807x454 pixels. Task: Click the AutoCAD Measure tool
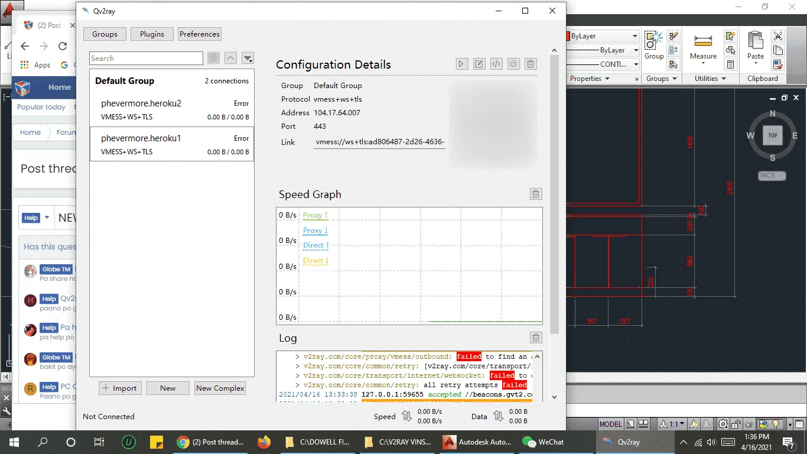tap(703, 46)
